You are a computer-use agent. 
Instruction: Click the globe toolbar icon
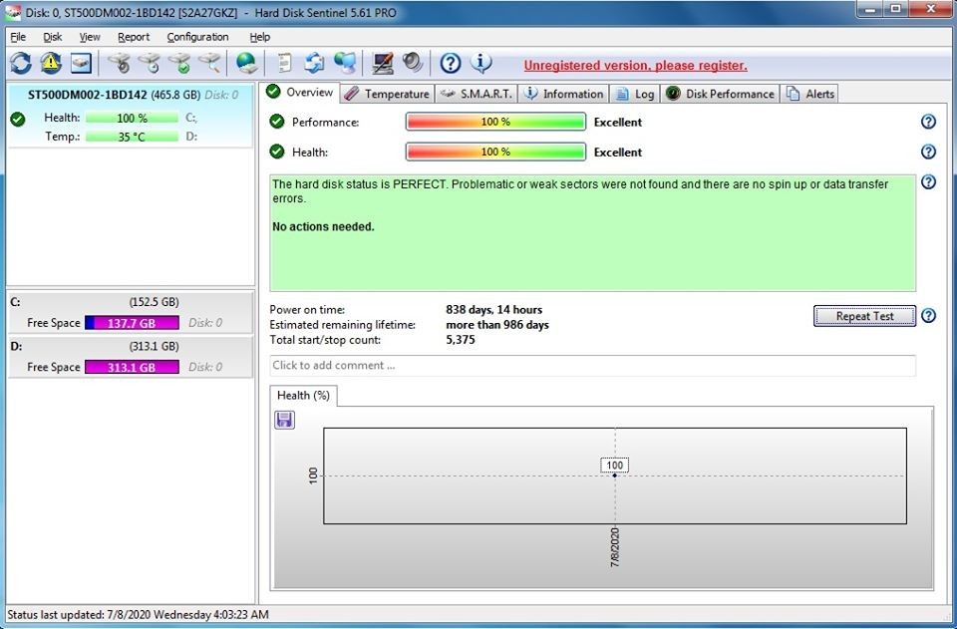[246, 63]
